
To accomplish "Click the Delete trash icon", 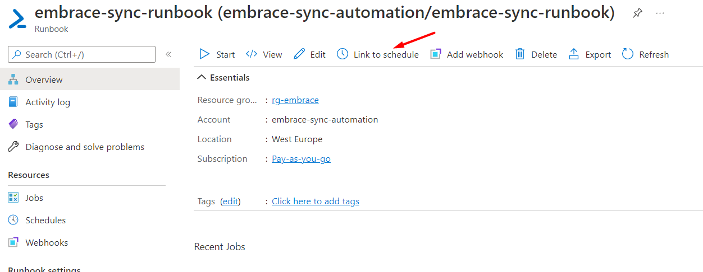I will point(520,54).
